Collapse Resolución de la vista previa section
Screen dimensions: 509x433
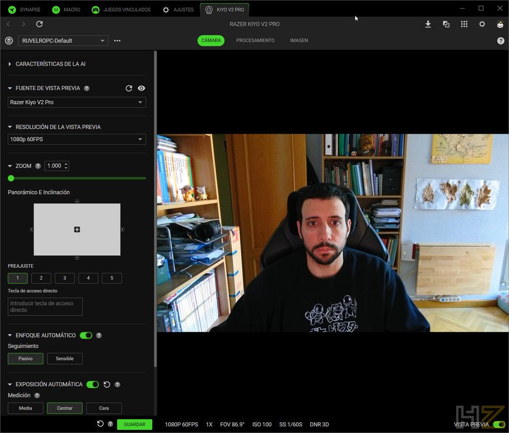click(10, 127)
